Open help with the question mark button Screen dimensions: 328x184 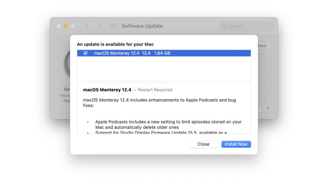pos(268,109)
